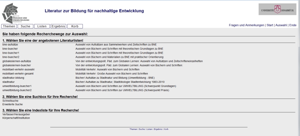Viewport: 300px width, 136px height.
Task: Click the Ökologie und Umweltbildung logo
Action: click(x=15, y=13)
